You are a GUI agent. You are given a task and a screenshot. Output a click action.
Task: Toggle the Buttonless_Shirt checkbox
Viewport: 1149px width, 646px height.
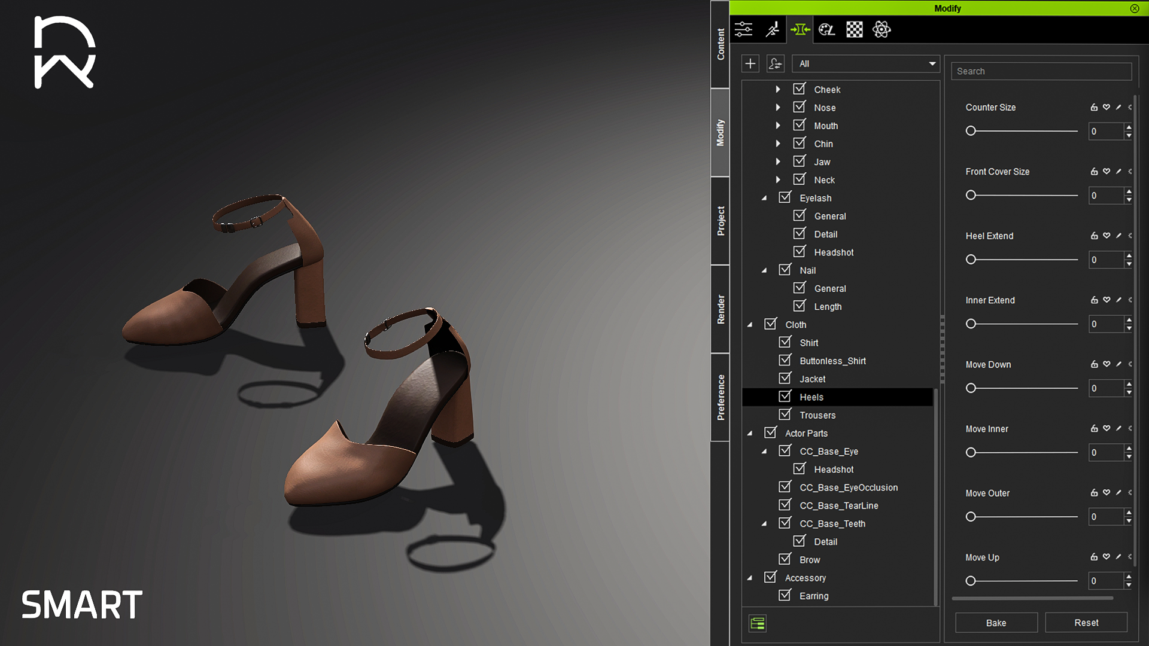[x=785, y=360]
